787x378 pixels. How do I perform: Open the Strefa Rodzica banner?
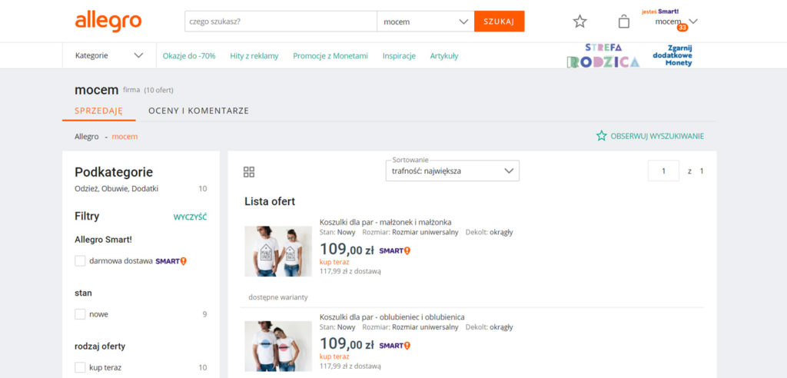603,56
